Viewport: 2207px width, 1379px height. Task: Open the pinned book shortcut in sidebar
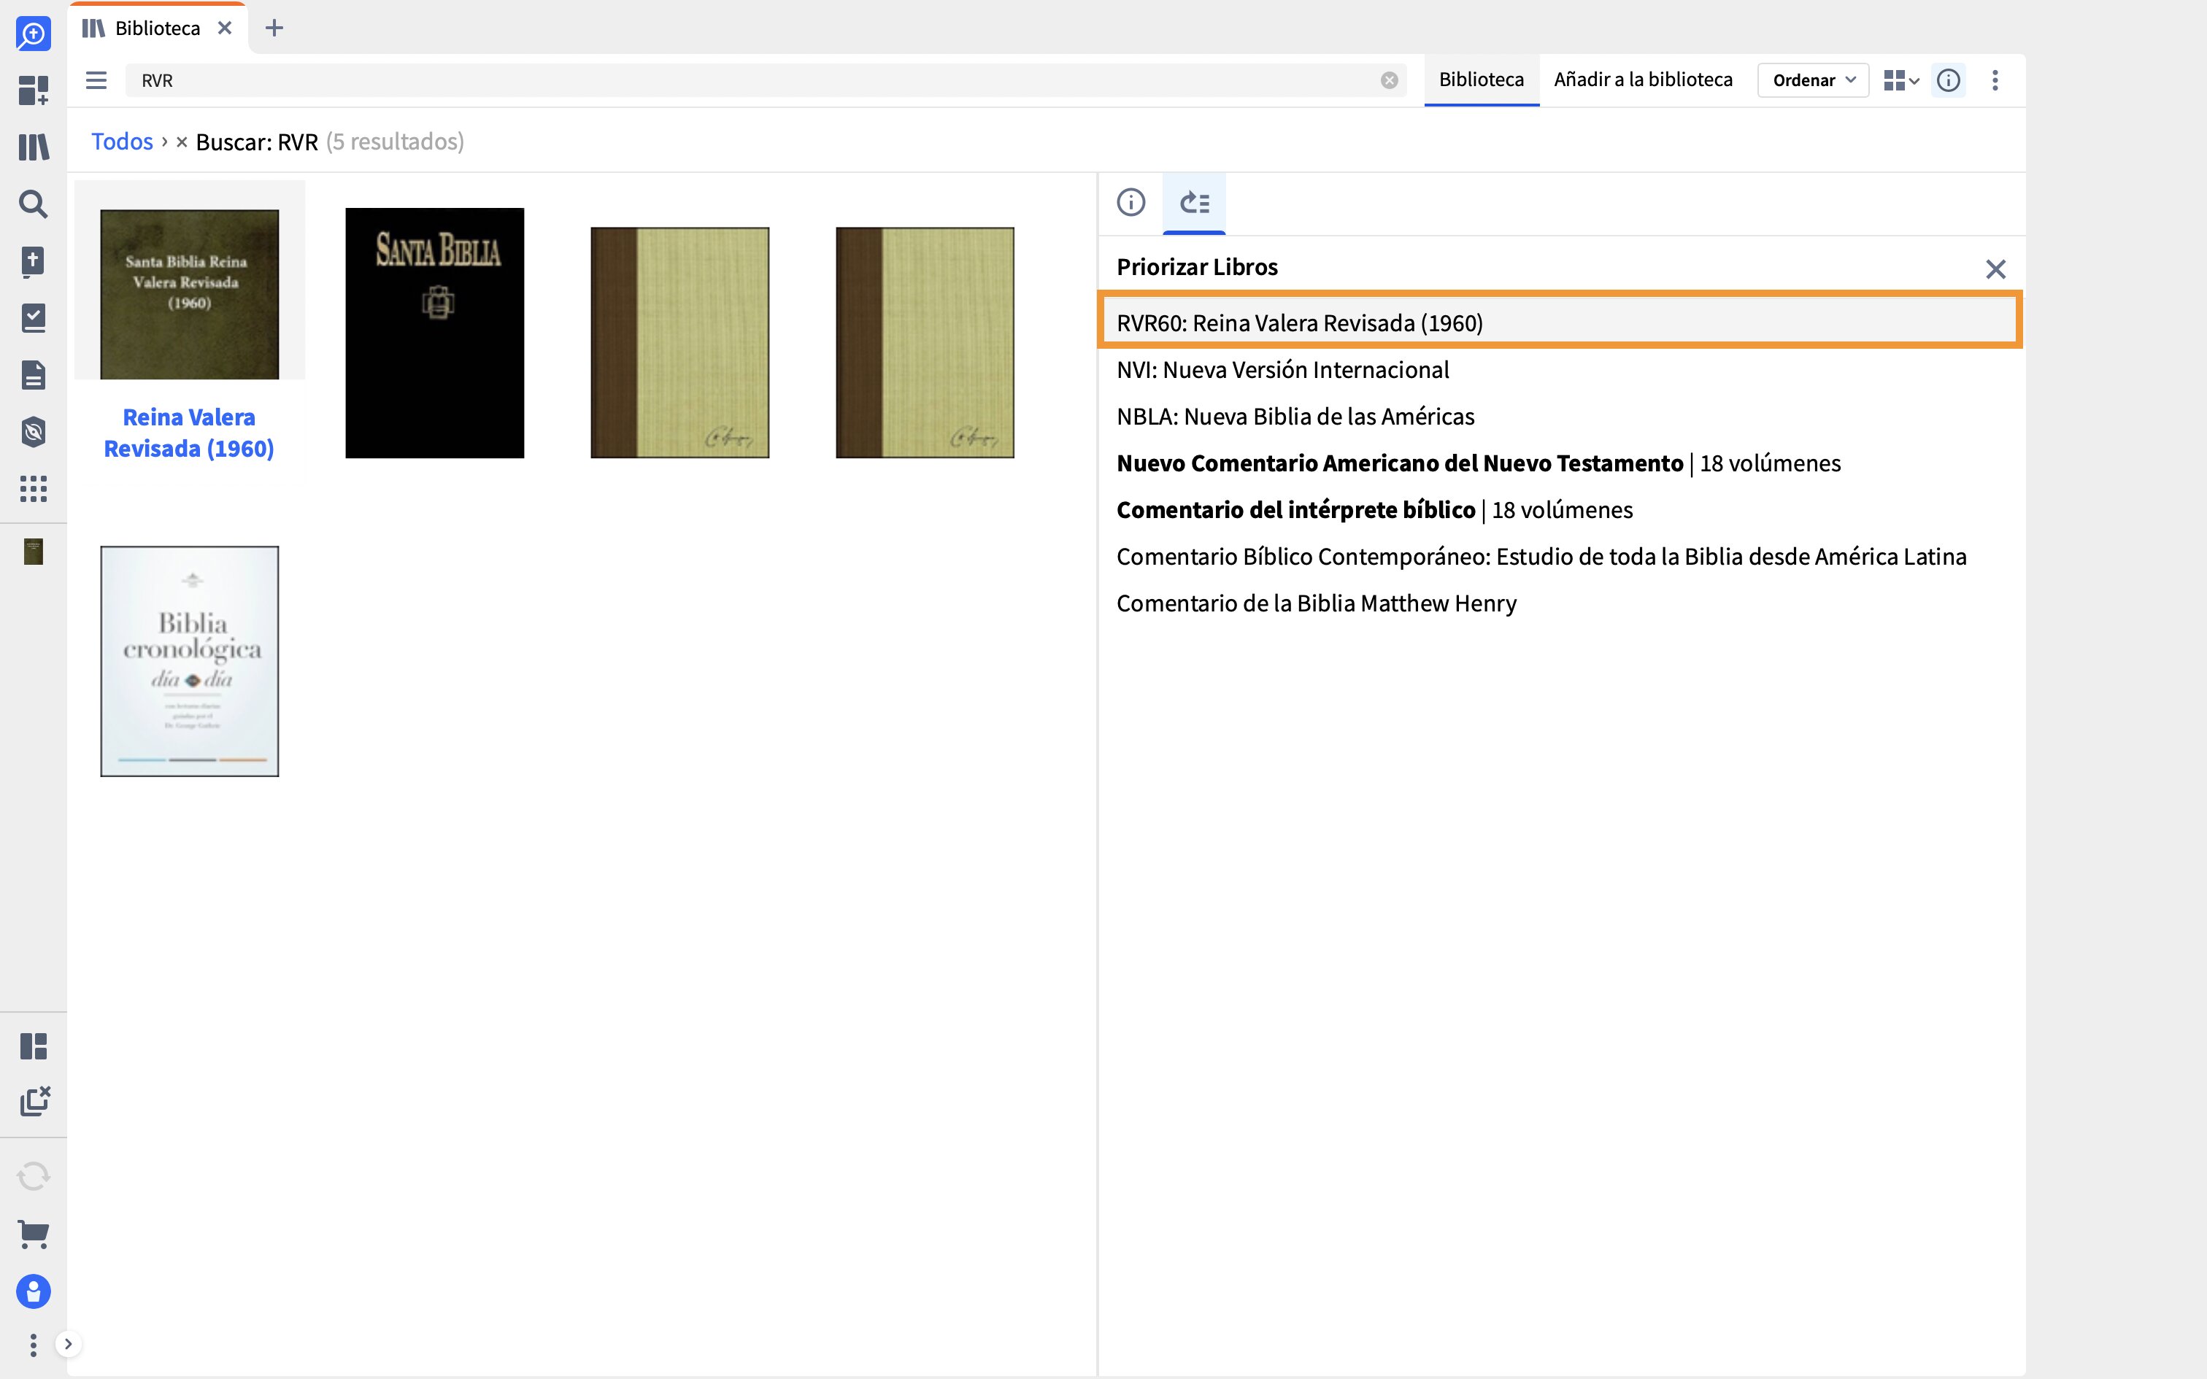pyautogui.click(x=34, y=552)
